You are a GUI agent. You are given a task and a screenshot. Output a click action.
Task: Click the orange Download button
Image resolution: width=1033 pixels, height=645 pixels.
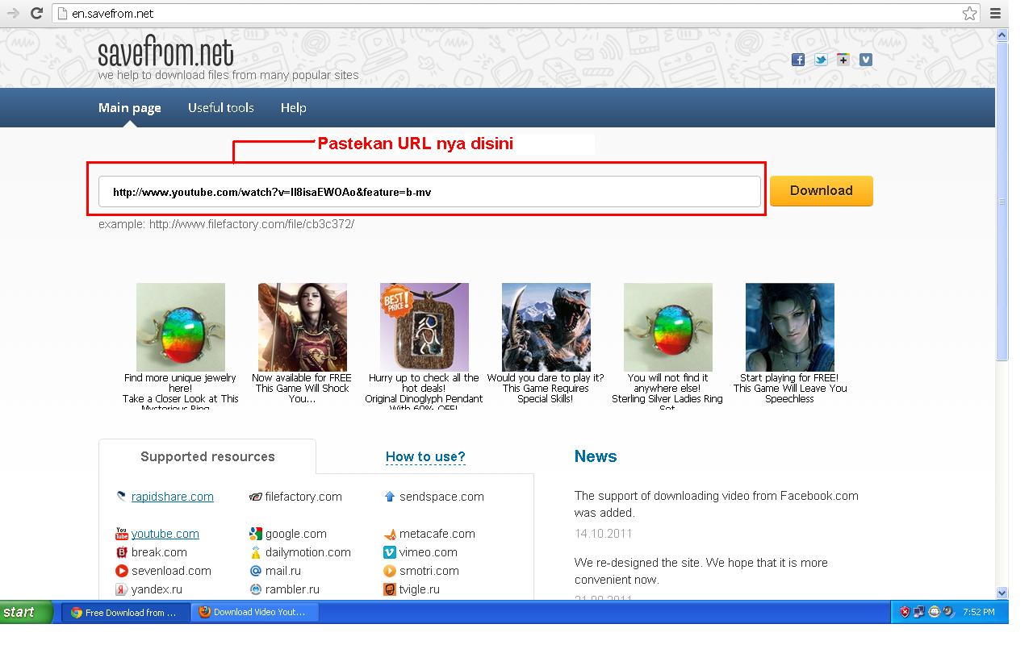tap(822, 191)
